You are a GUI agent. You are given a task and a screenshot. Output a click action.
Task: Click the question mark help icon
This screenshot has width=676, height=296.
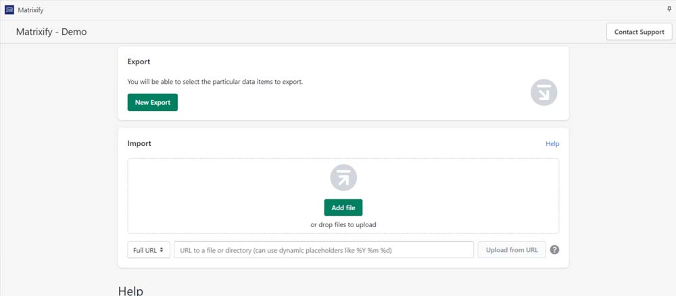pyautogui.click(x=554, y=250)
